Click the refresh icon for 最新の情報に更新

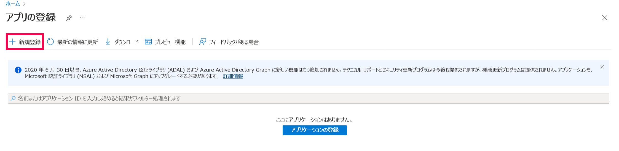tap(50, 42)
